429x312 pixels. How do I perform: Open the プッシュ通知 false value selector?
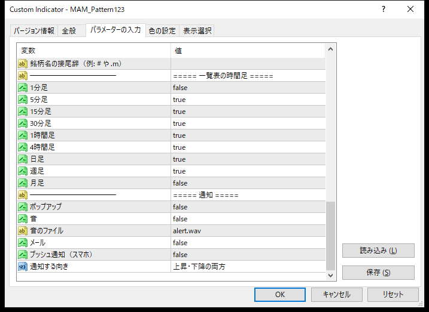pyautogui.click(x=248, y=255)
